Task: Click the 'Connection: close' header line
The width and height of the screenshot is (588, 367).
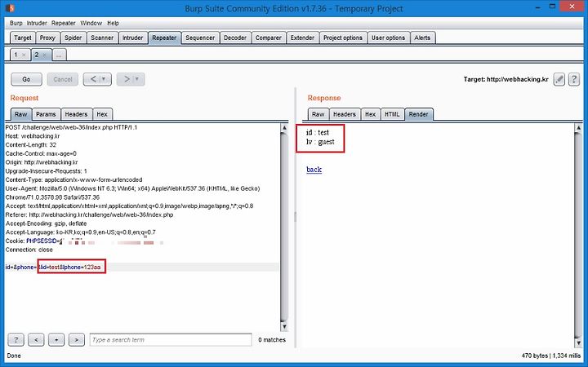Action: pos(29,250)
